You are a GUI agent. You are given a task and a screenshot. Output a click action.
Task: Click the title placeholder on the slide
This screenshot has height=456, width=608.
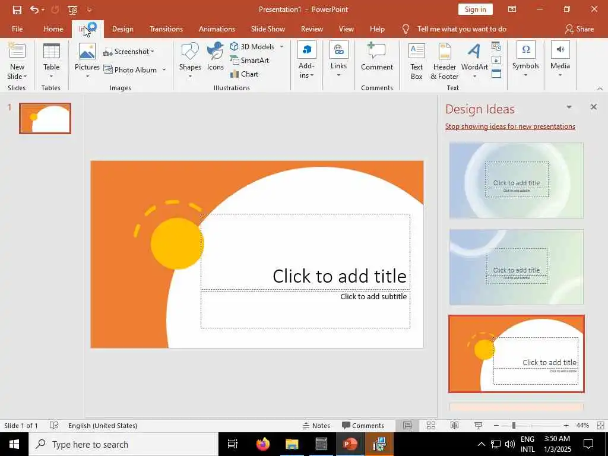point(305,252)
